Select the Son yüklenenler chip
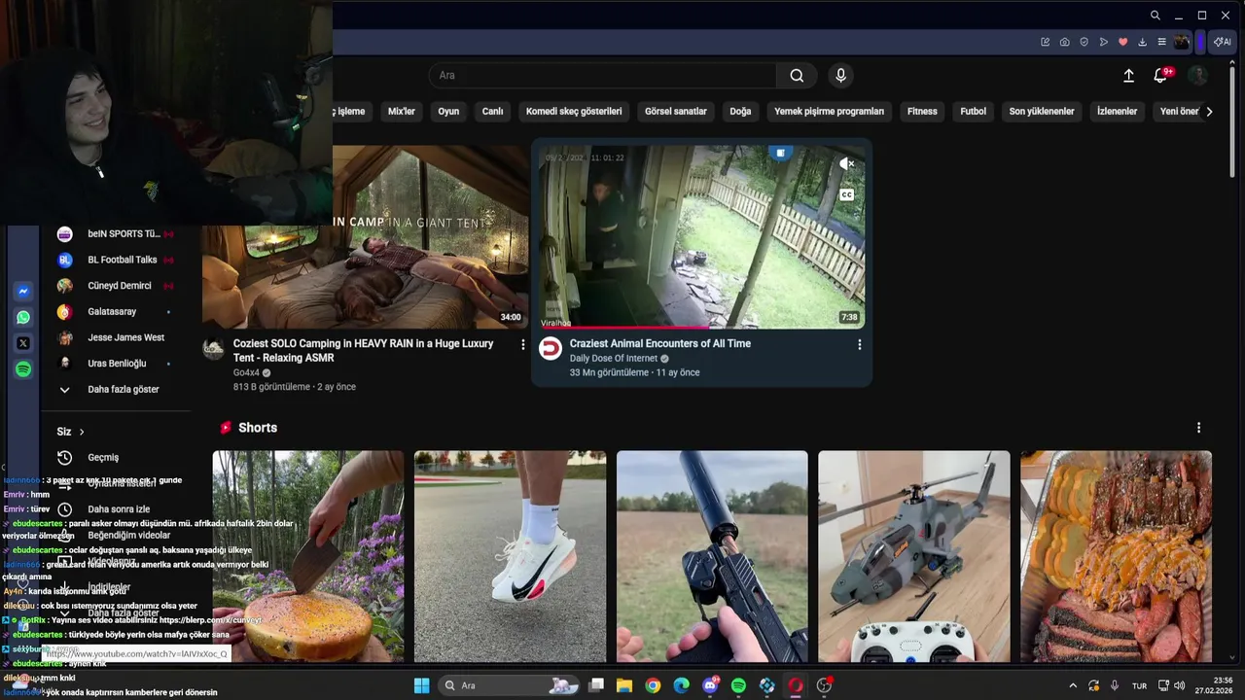The height and width of the screenshot is (700, 1245). click(x=1042, y=111)
